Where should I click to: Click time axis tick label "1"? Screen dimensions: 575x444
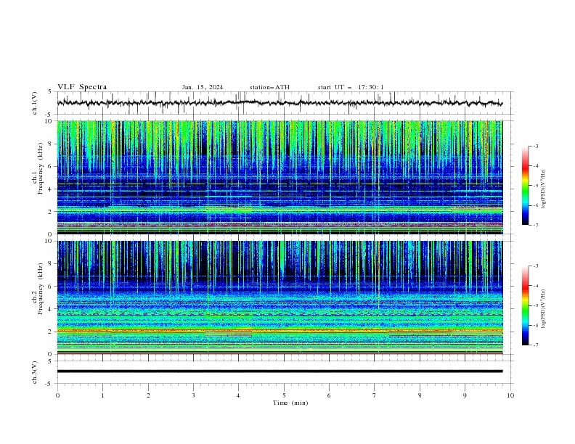point(102,395)
